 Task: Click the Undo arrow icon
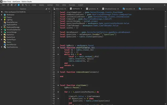click(26, 5)
